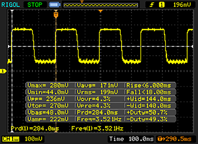Click the -Wid=140.0ms measurement

pos(149,106)
